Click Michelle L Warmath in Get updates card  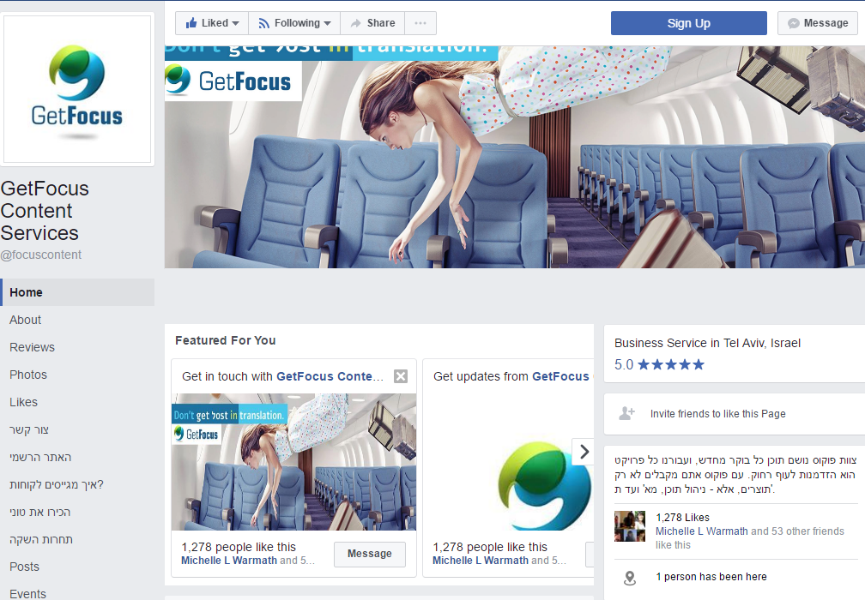[481, 561]
